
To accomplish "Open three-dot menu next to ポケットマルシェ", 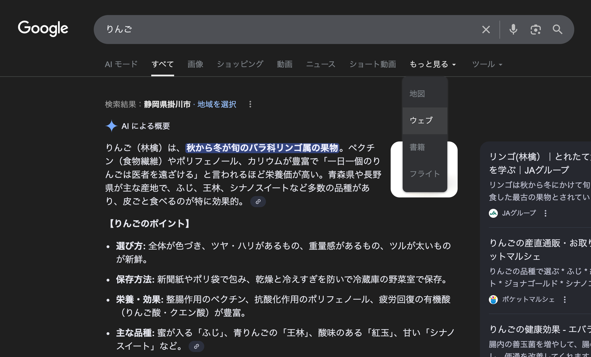I will 565,300.
